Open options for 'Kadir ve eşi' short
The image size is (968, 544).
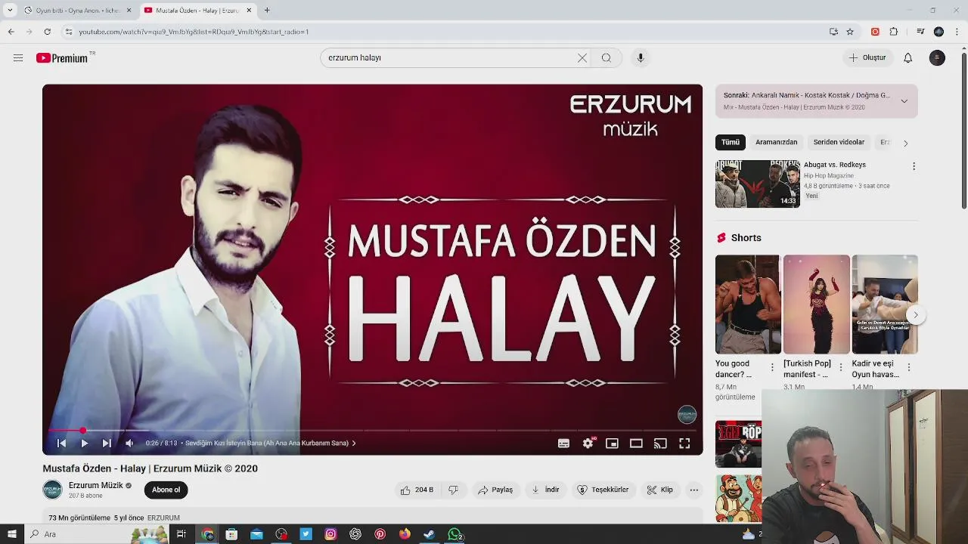[x=908, y=367]
